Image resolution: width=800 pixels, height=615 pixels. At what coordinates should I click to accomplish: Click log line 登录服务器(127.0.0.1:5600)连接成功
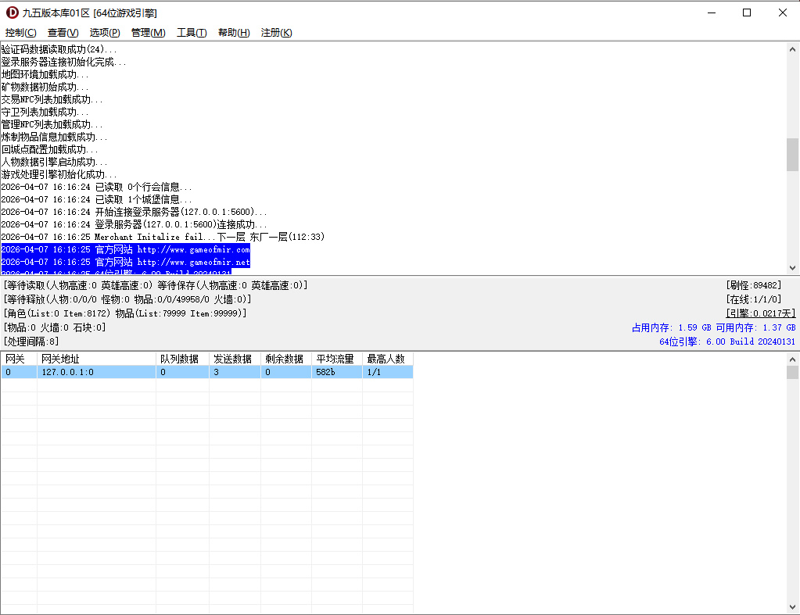[134, 224]
